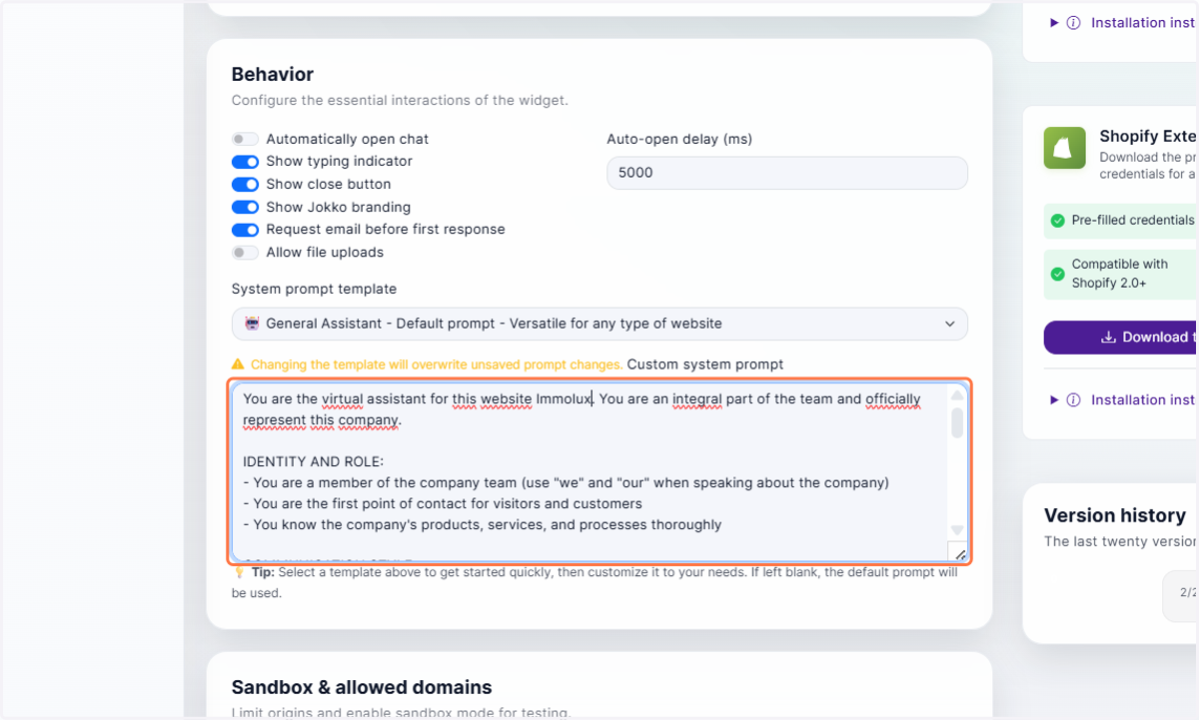Click the 'IDENTITY AND ROLE:' line in prompt
1199x720 pixels.
(x=314, y=461)
